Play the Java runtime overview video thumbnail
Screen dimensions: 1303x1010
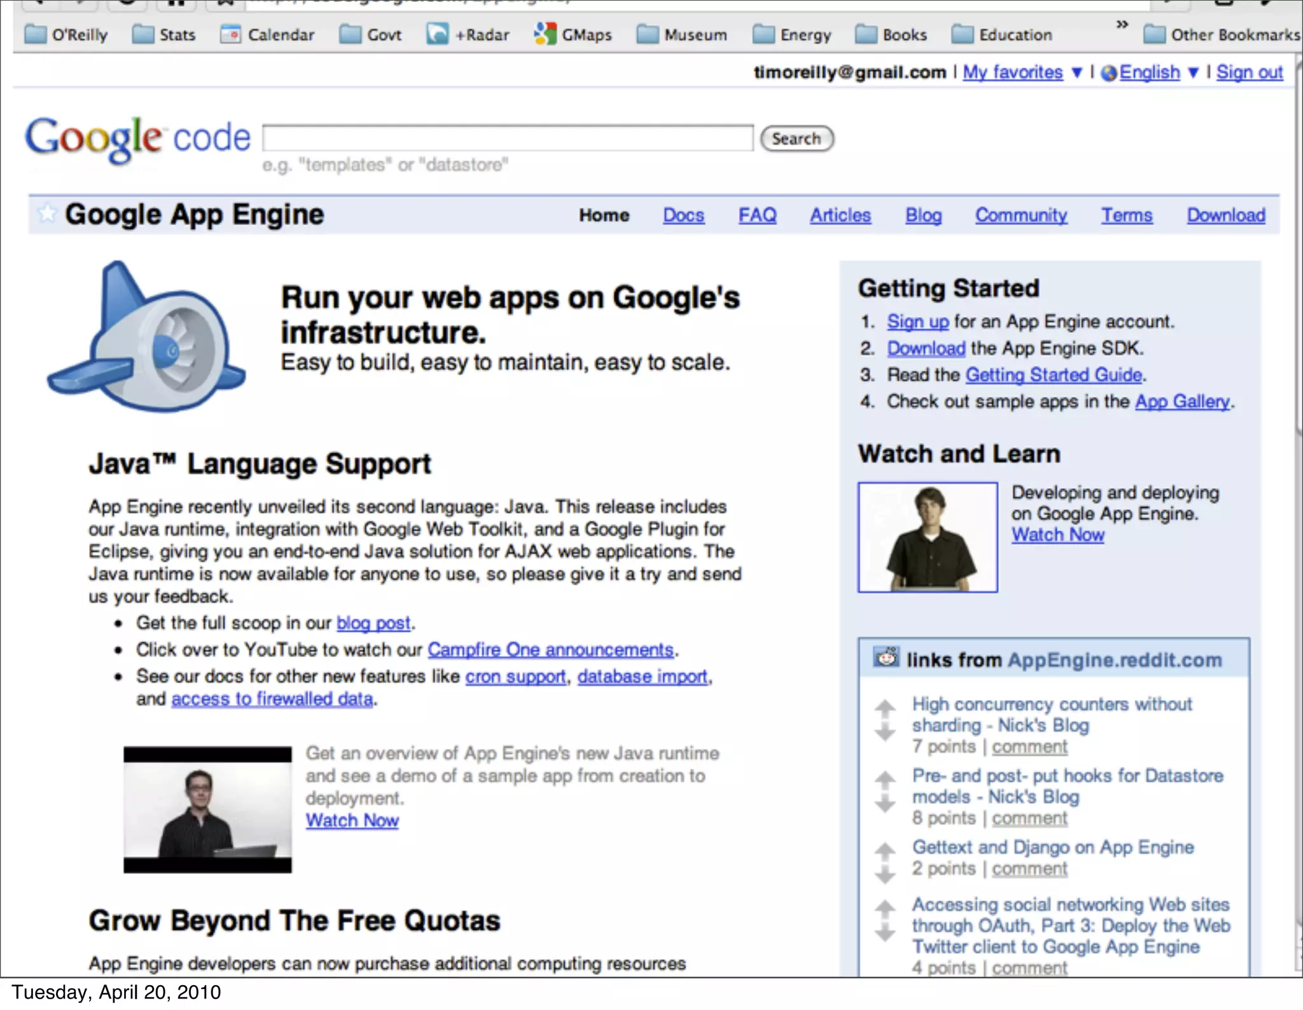207,810
